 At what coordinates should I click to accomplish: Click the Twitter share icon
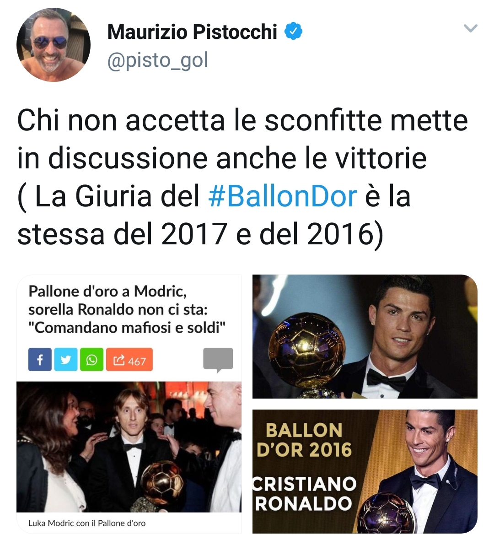coord(66,359)
